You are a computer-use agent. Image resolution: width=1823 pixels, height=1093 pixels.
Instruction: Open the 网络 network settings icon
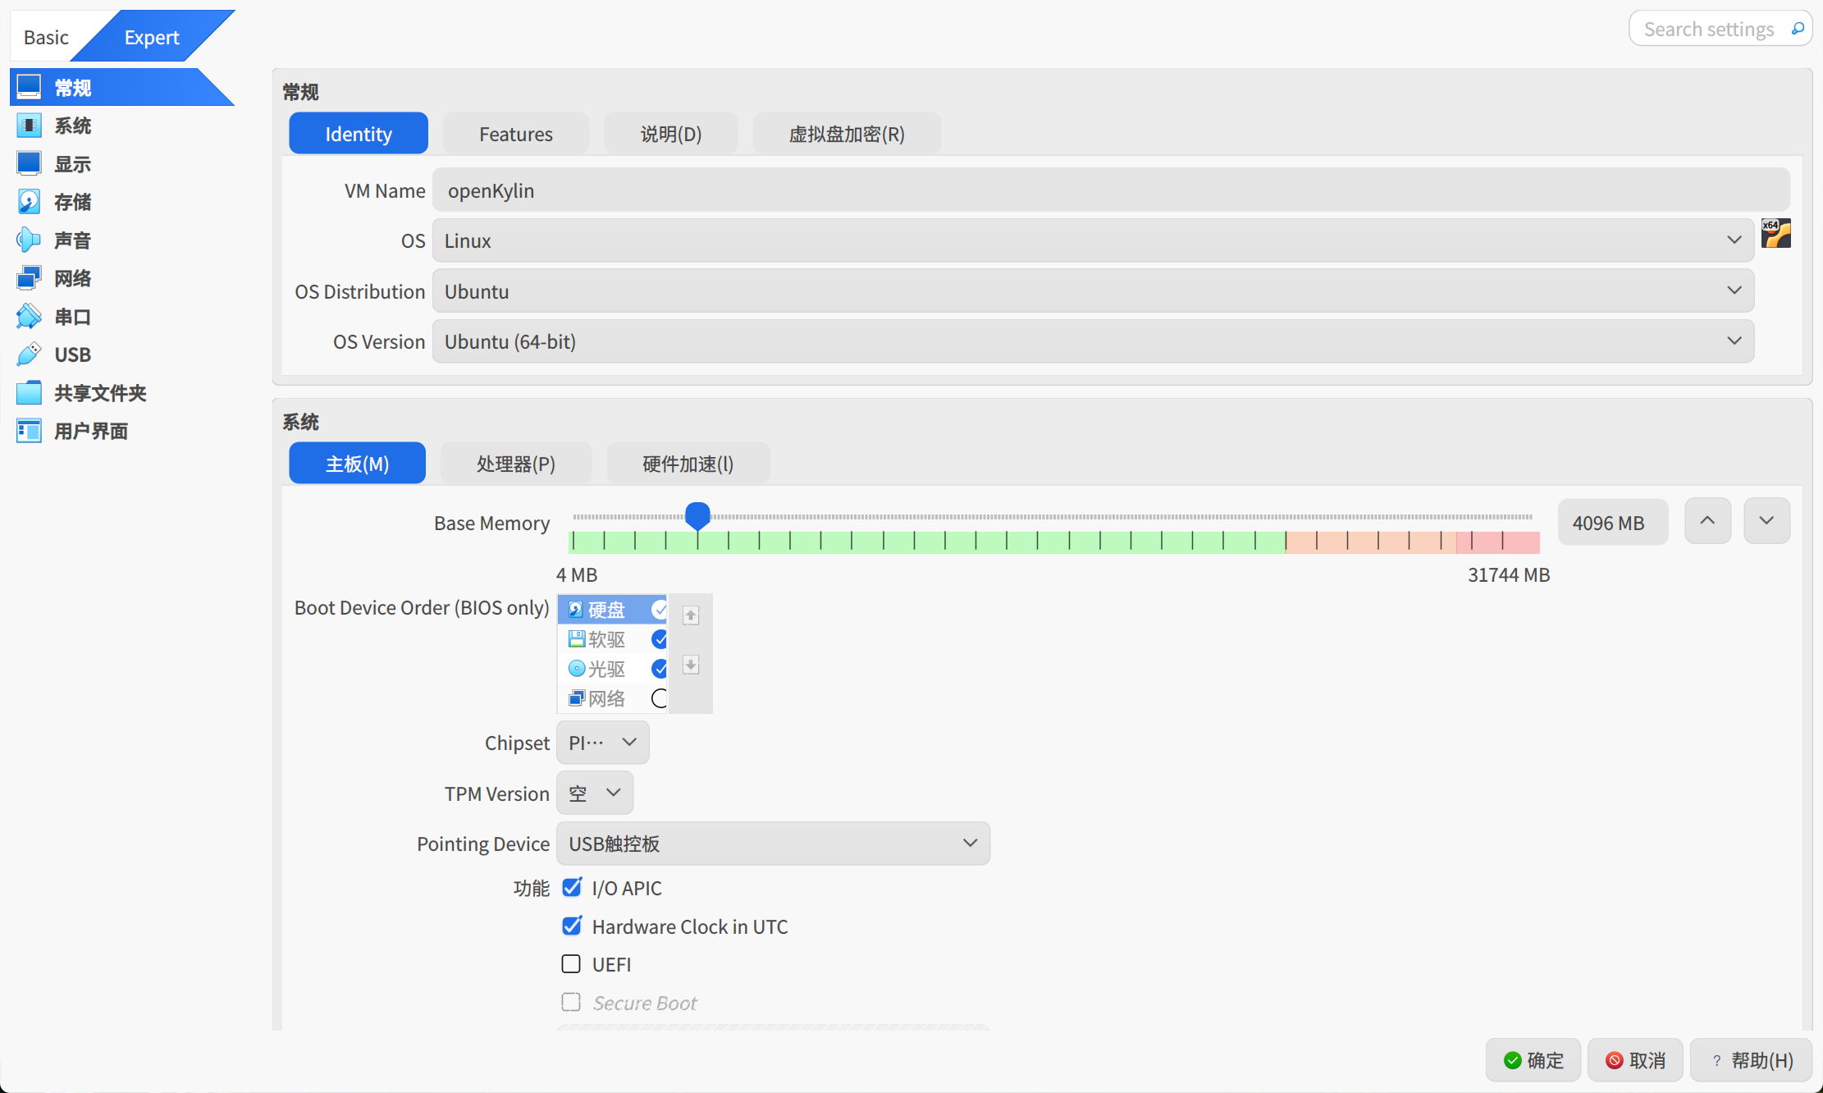tap(29, 278)
